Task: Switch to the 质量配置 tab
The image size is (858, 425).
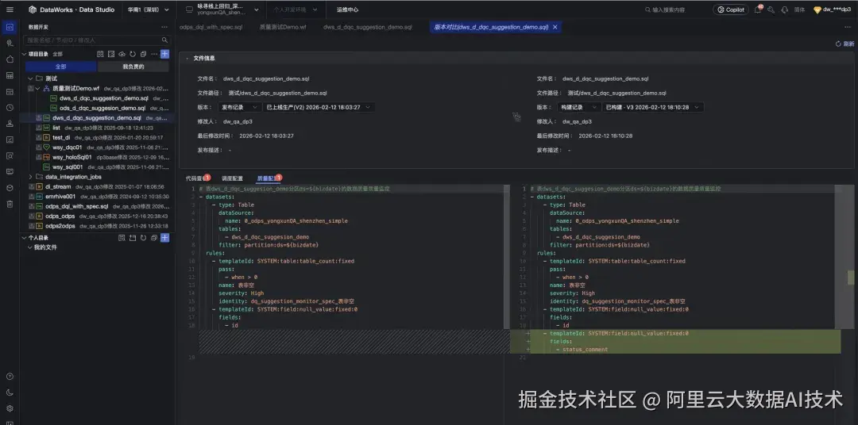Action: point(269,178)
